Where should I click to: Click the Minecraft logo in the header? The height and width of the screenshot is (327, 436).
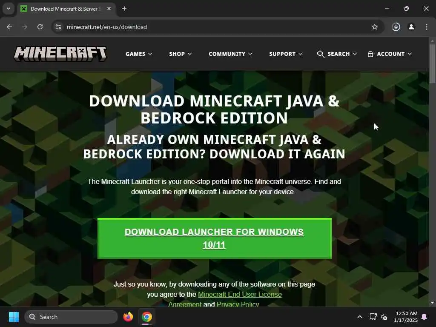(60, 54)
